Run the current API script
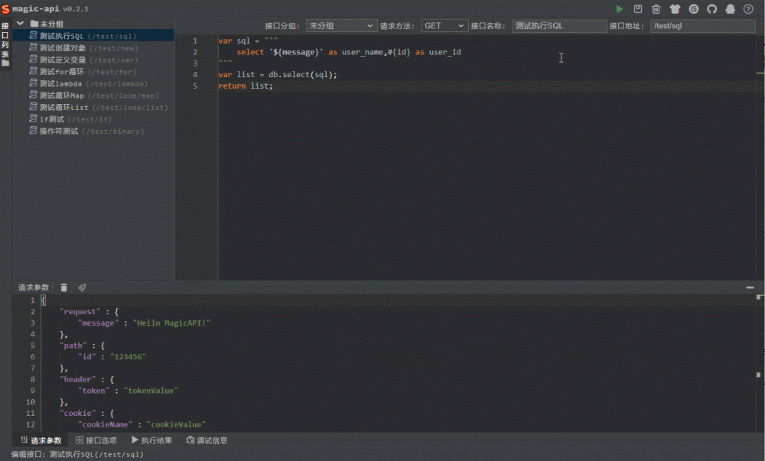The width and height of the screenshot is (765, 461). pos(620,9)
